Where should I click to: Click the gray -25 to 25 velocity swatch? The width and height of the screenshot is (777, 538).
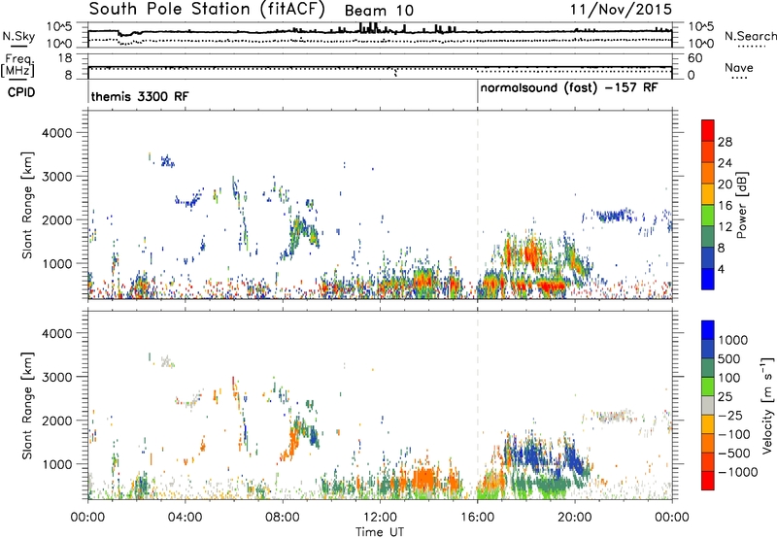click(708, 406)
